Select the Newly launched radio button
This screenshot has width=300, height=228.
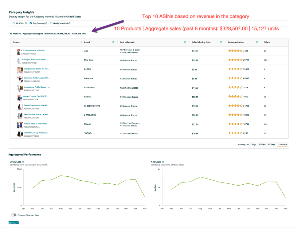pyautogui.click(x=51, y=23)
